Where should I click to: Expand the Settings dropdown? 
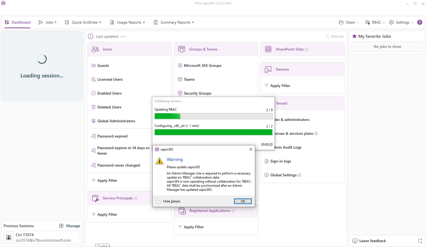point(401,22)
